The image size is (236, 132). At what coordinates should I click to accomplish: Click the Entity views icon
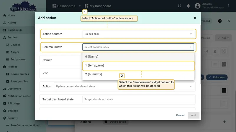click(8, 60)
